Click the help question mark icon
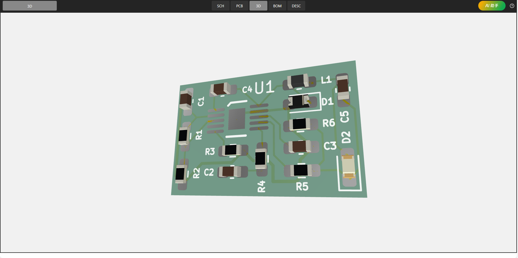The height and width of the screenshot is (258, 518). (512, 6)
